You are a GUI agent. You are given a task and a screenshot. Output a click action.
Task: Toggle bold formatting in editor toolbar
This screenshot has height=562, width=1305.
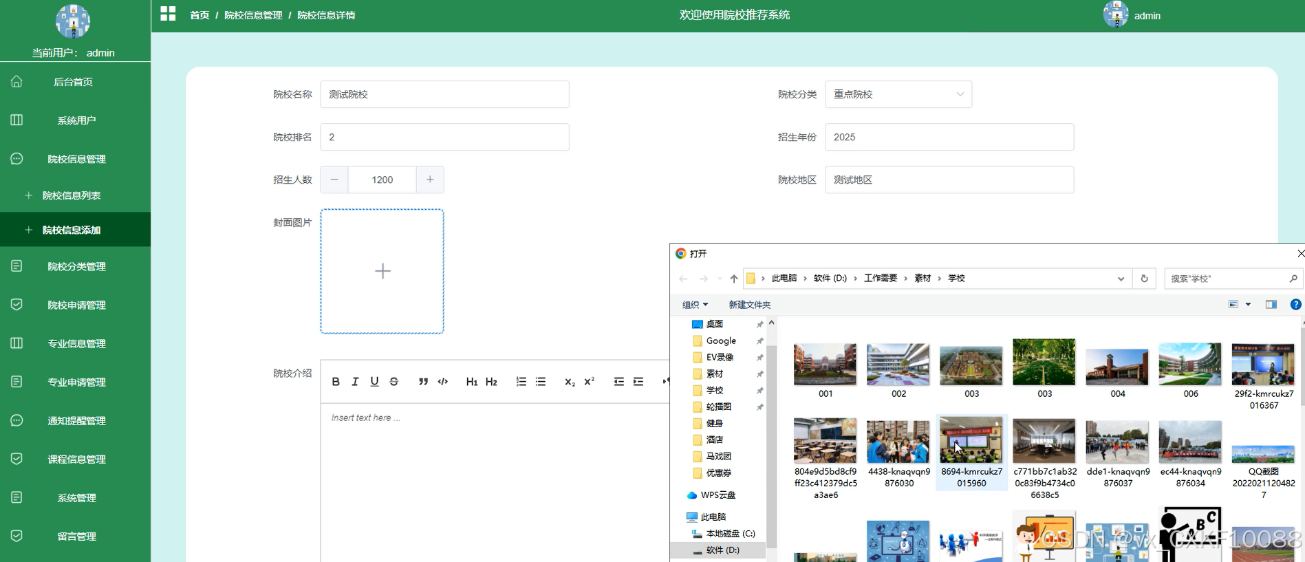[x=336, y=382]
